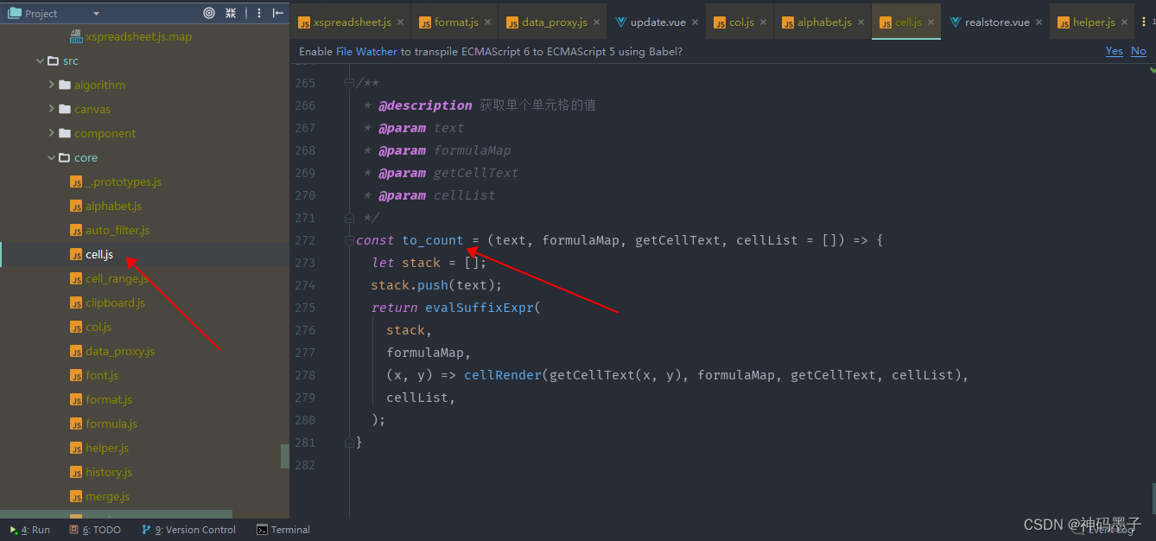The height and width of the screenshot is (541, 1156).
Task: Expand the canvas folder
Action: 52,109
